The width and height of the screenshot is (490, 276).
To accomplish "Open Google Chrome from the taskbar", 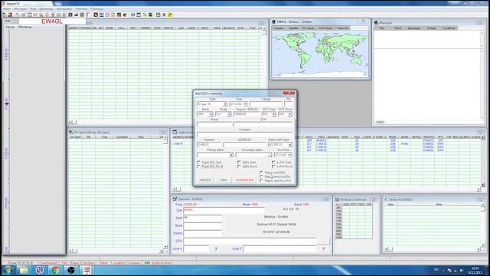I will pyautogui.click(x=55, y=270).
